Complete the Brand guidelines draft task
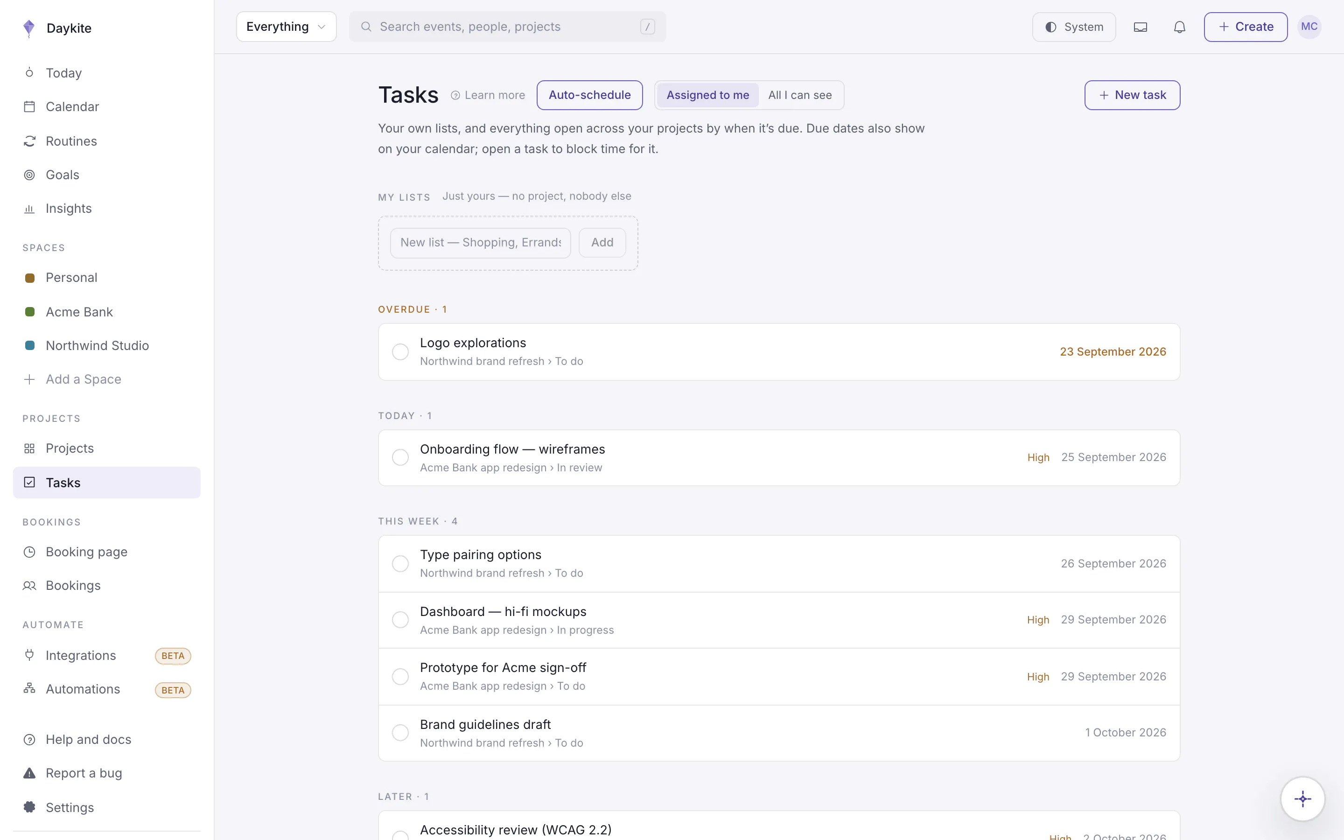The image size is (1344, 840). (400, 733)
